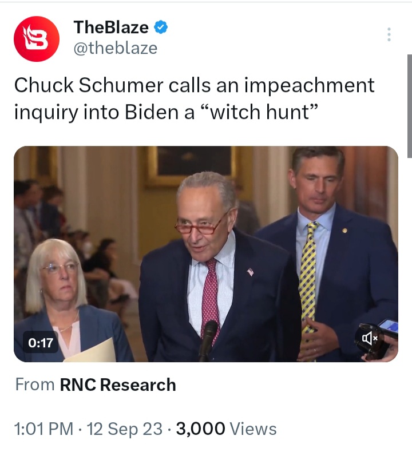Click the vertical scrollbar thumb on right
412x452 pixels.
409,106
